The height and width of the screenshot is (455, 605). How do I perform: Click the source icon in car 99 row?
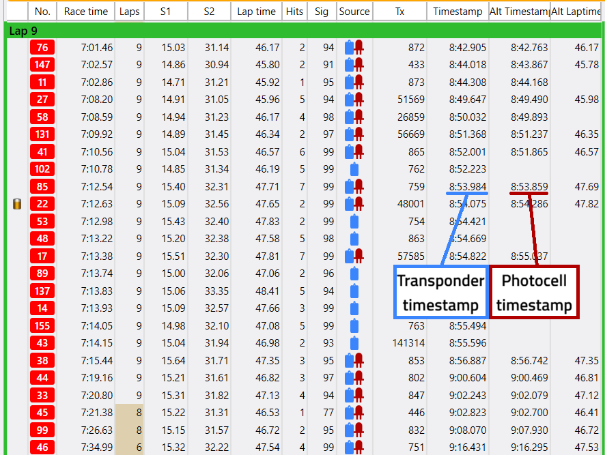354,430
